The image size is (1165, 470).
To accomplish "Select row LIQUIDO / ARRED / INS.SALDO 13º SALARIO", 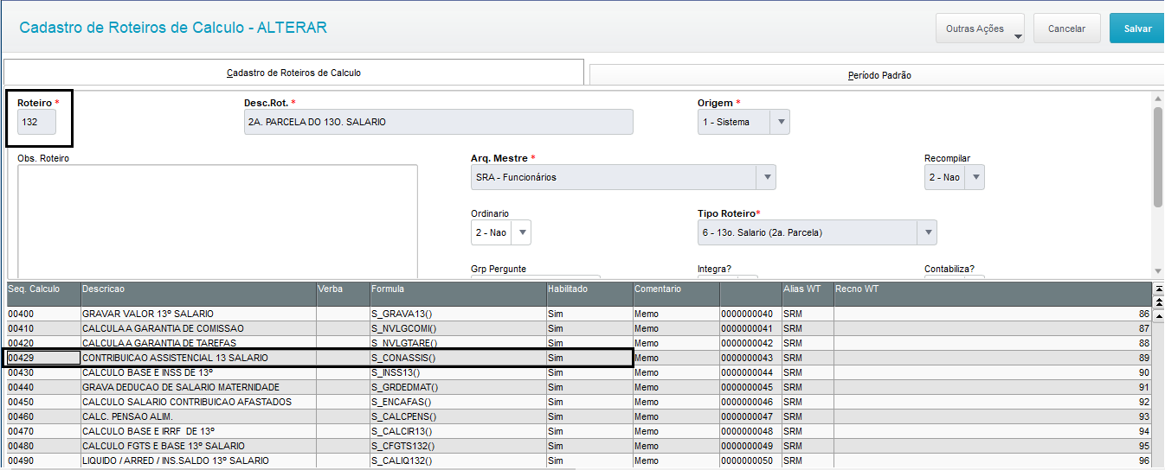I will (578, 460).
